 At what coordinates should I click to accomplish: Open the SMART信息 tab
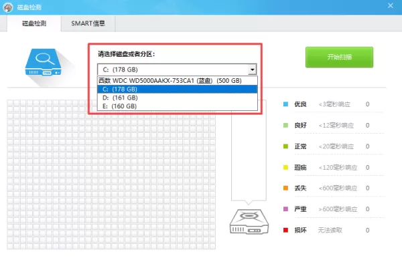click(88, 23)
